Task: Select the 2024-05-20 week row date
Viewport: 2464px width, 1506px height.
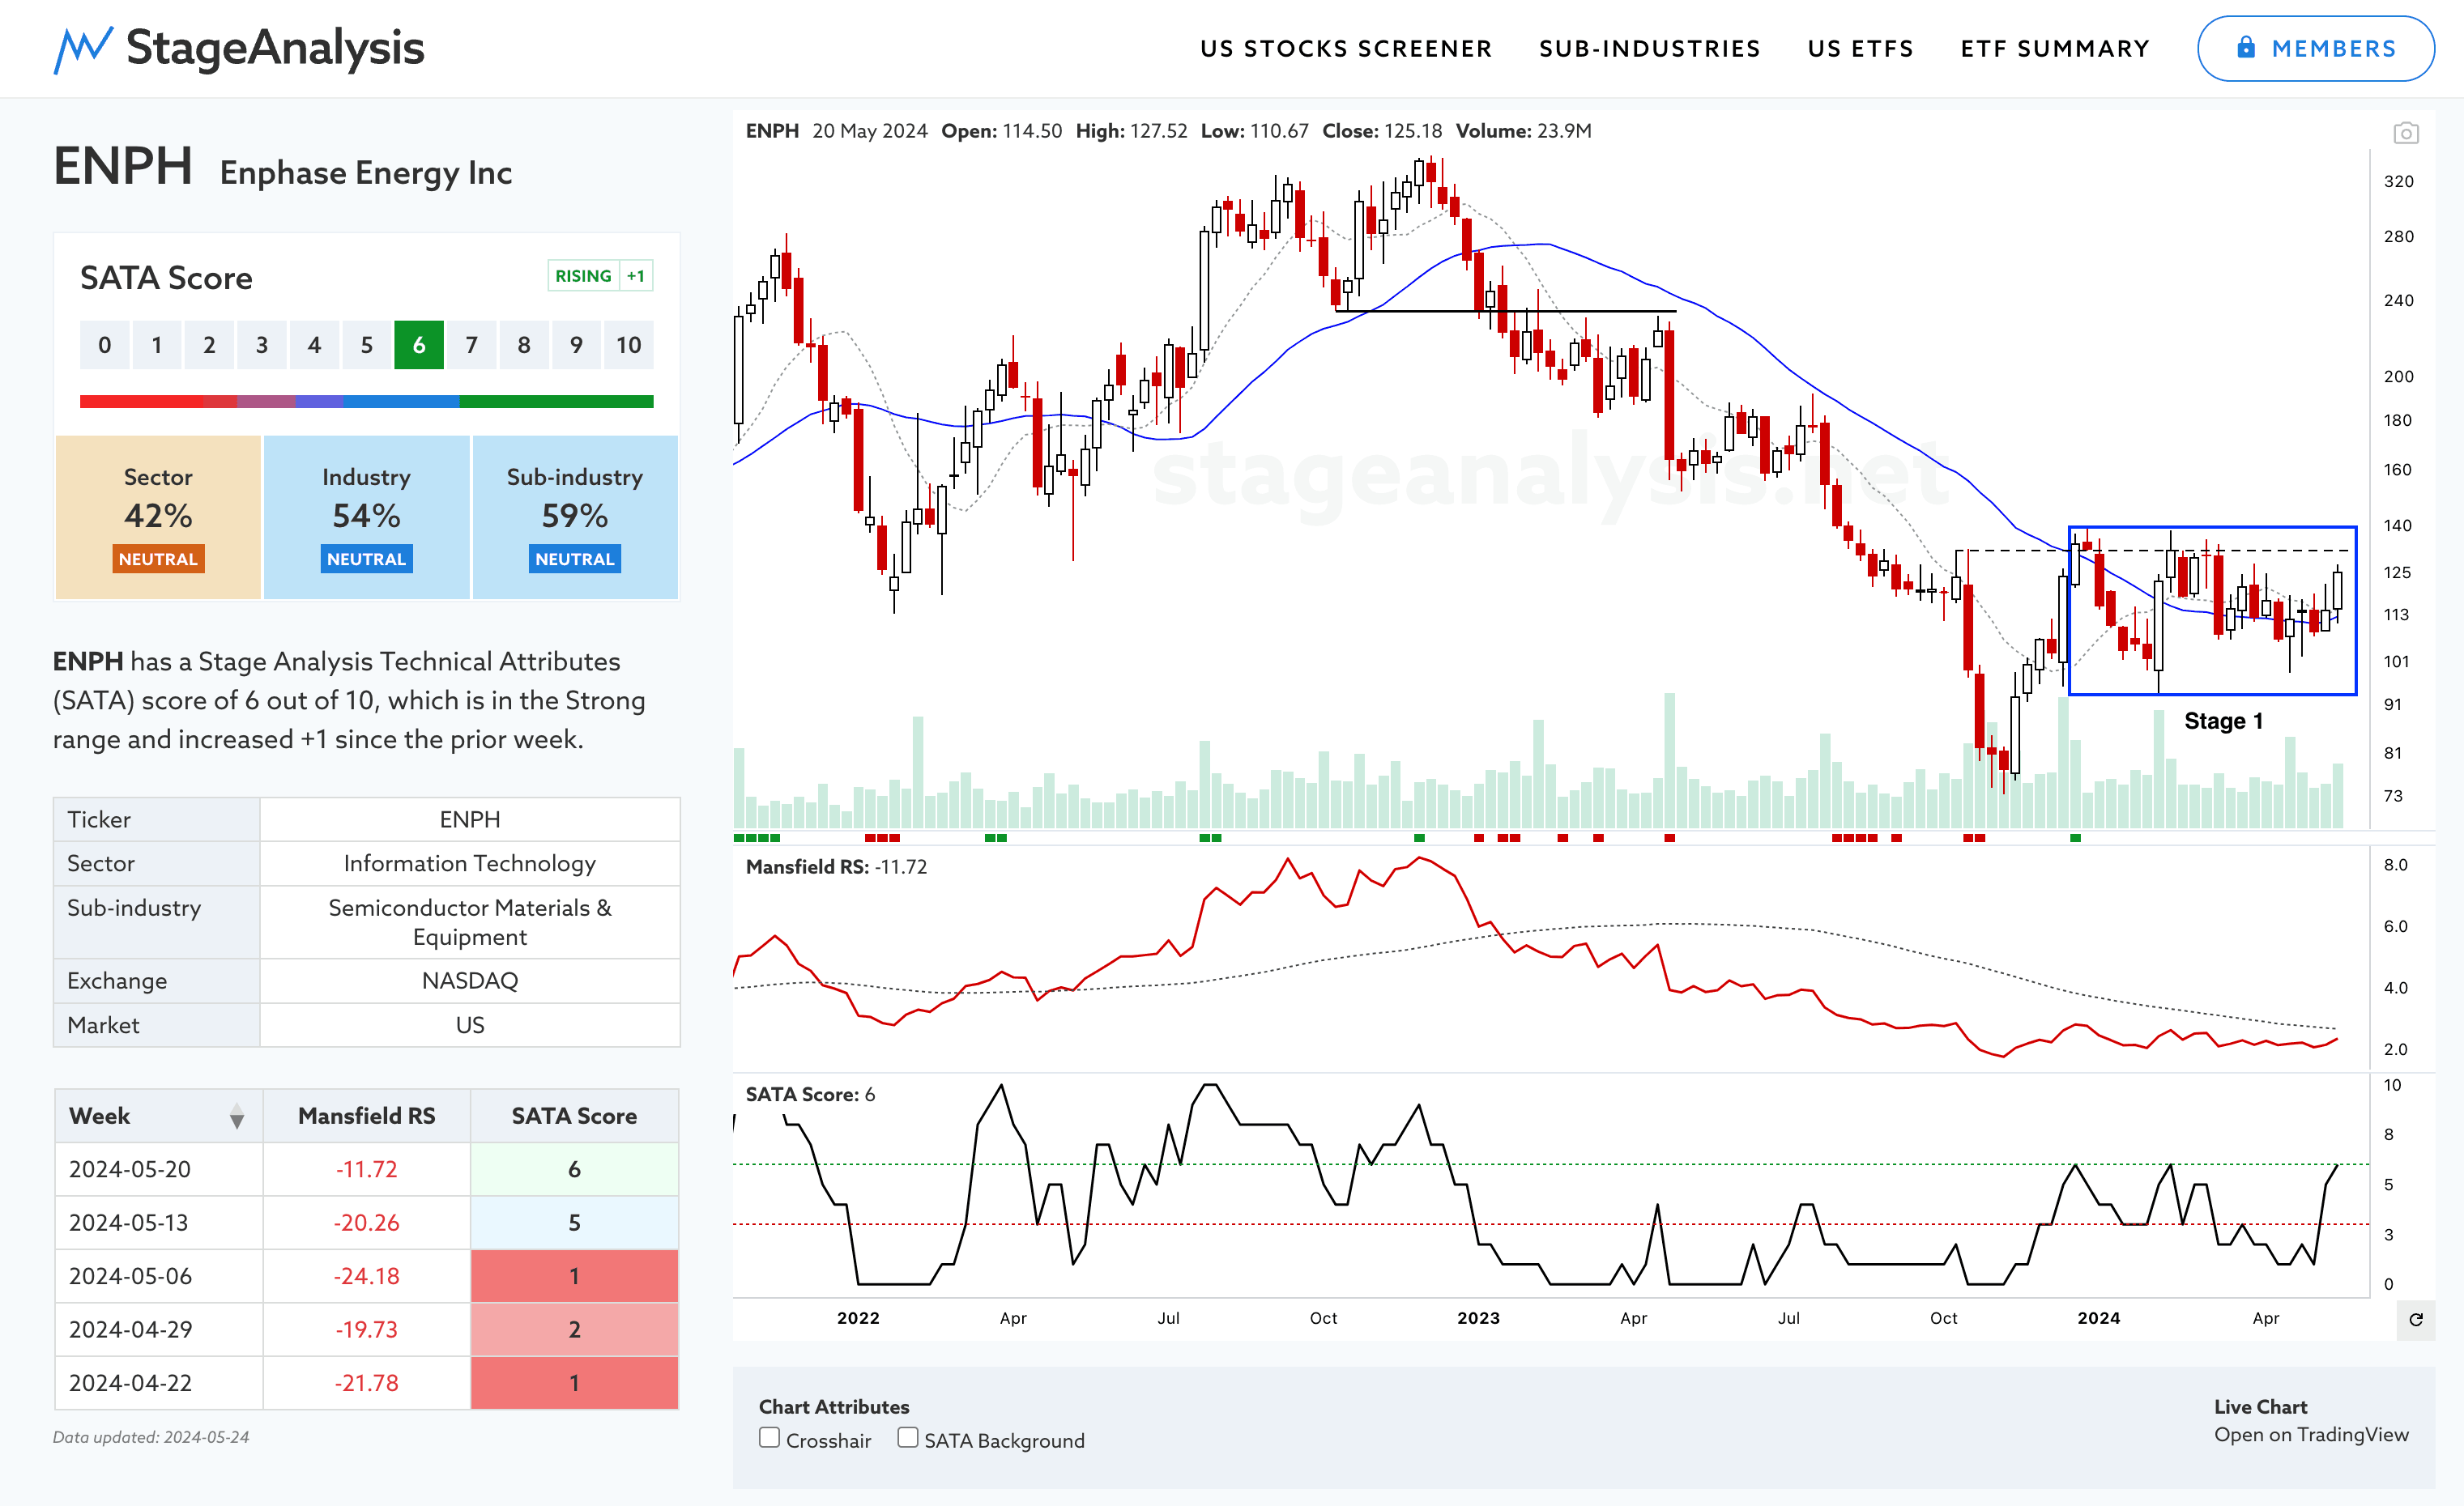Action: pos(130,1169)
